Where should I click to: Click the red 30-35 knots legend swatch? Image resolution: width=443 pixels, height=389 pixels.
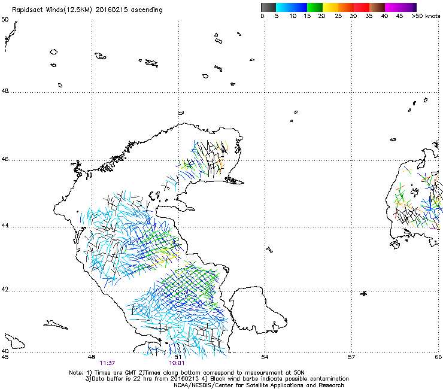[x=362, y=7]
